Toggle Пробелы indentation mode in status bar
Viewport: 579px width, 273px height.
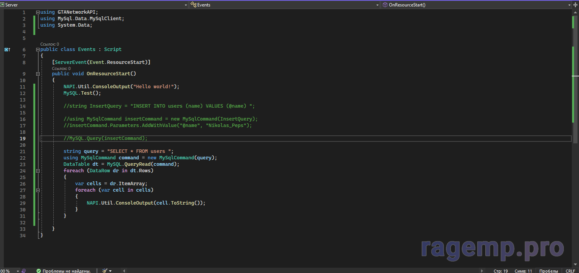tap(549, 271)
